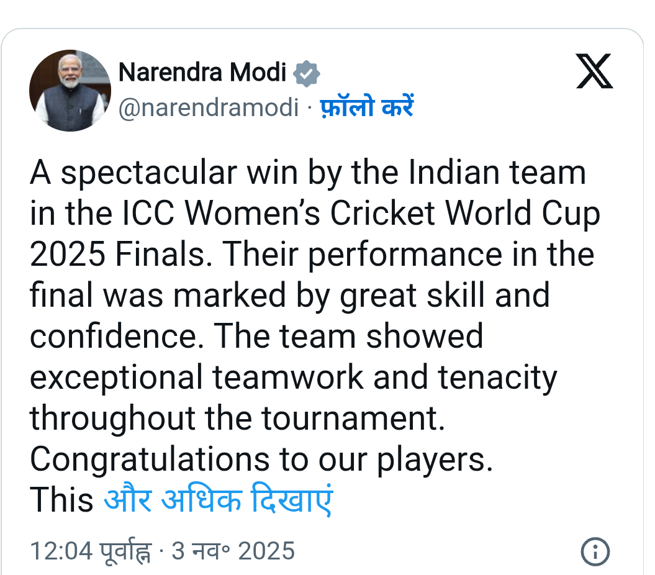Image resolution: width=655 pixels, height=575 pixels.
Task: Click the word "confidence" in the tweet
Action: click(x=117, y=337)
